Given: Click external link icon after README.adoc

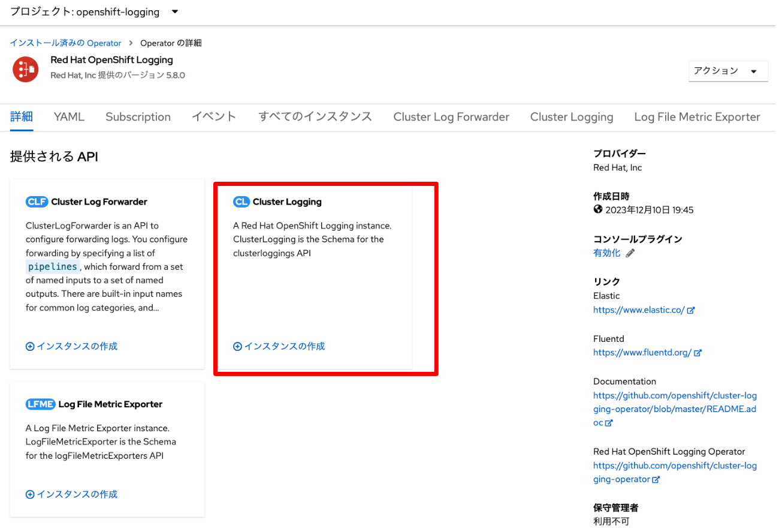Looking at the screenshot, I should (x=609, y=423).
